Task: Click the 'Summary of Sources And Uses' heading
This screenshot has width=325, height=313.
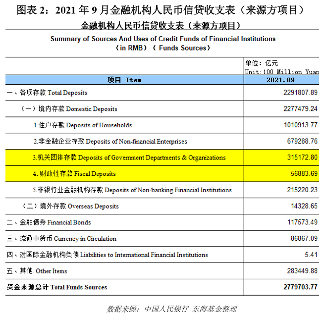Action: click(x=163, y=39)
